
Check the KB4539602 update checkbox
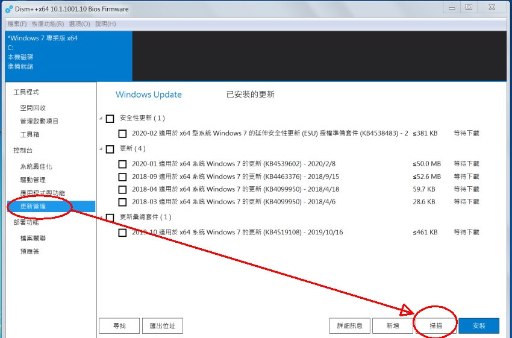click(122, 164)
